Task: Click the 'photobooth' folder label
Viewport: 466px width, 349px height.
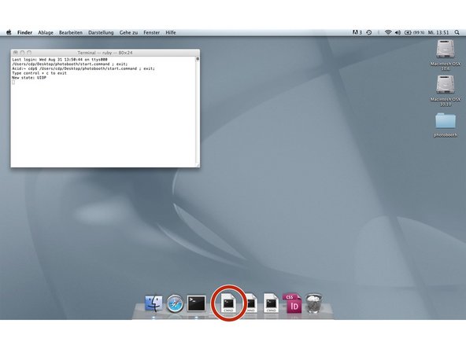Action: tap(446, 135)
